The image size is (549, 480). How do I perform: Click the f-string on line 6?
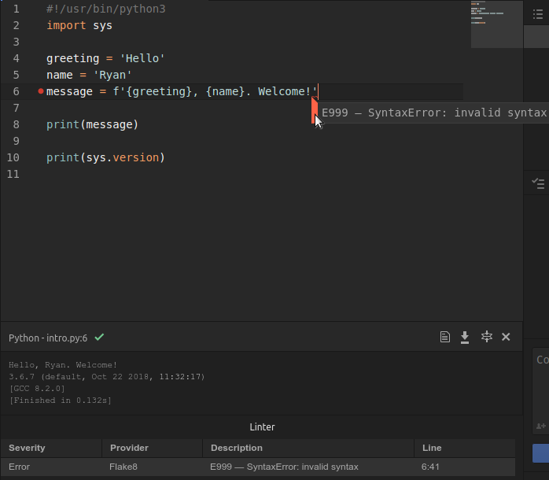[x=215, y=91]
